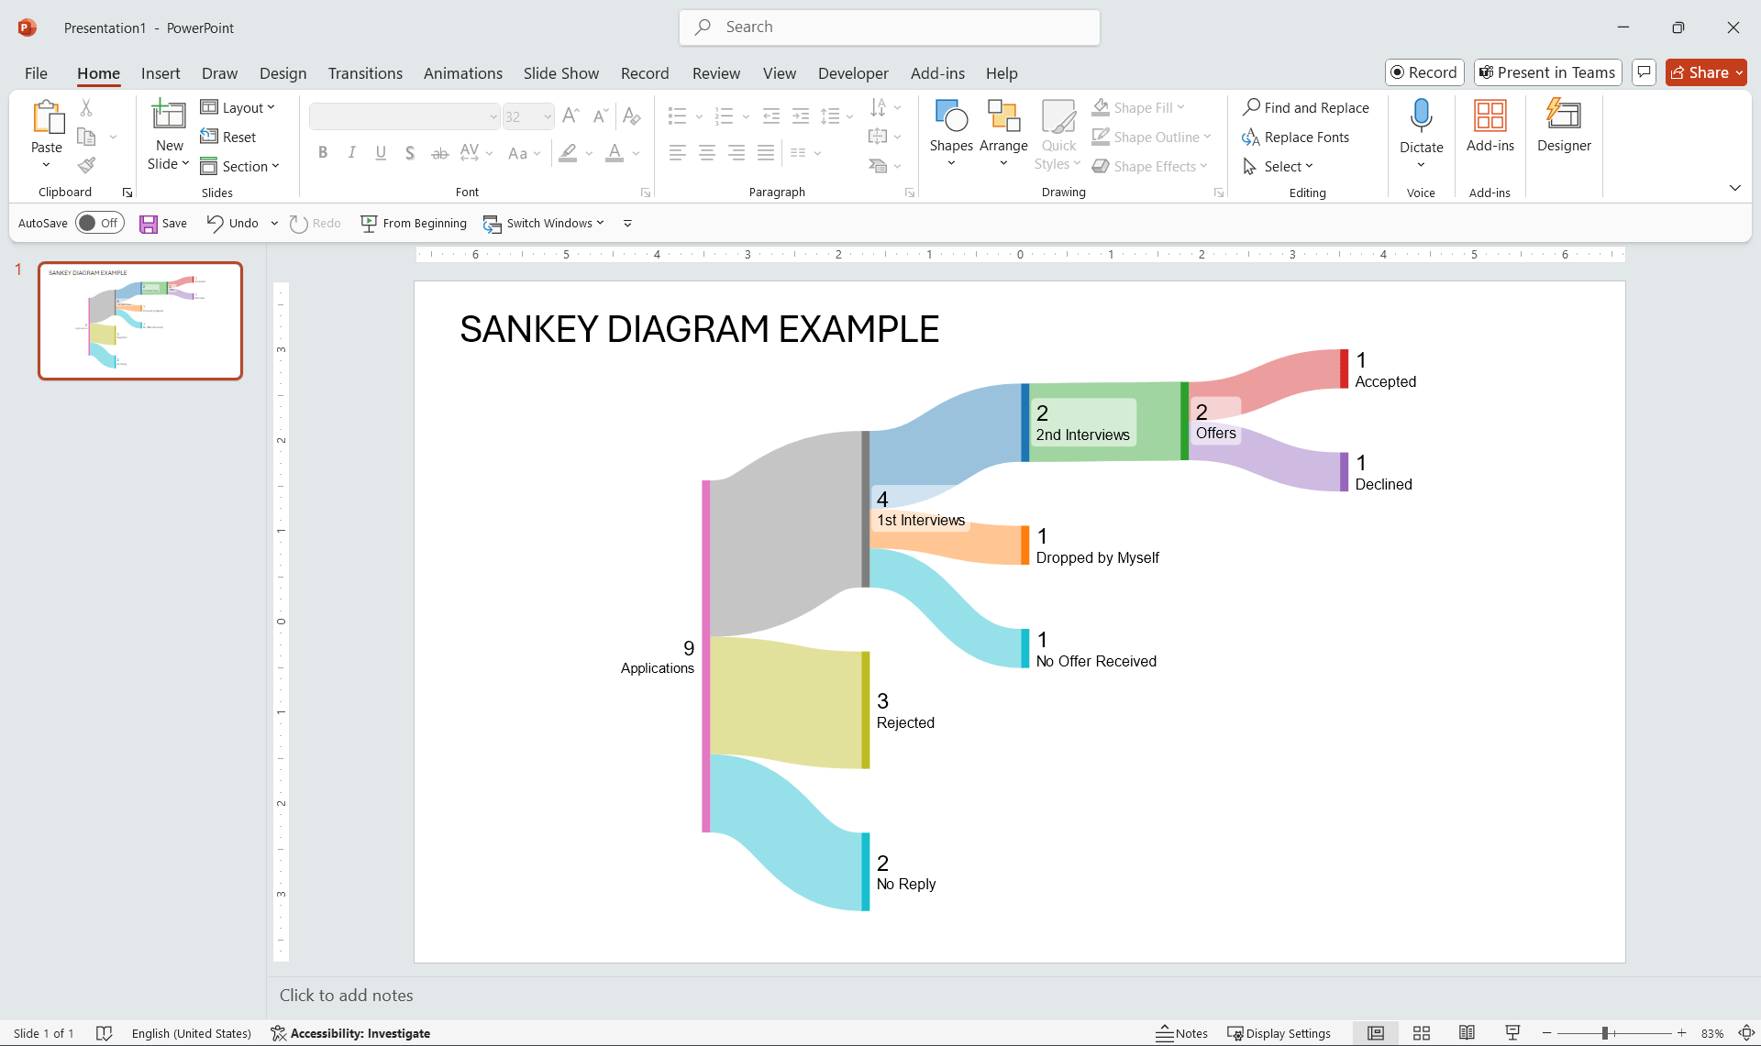The height and width of the screenshot is (1046, 1761).
Task: Open the Section dropdown menu
Action: coord(239,166)
